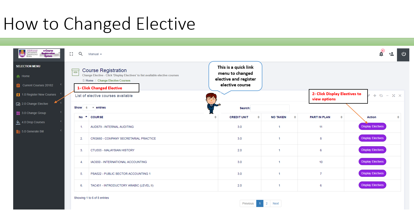414x215 pixels.
Task: Click the Change Elective sidebar icon
Action: (x=18, y=104)
